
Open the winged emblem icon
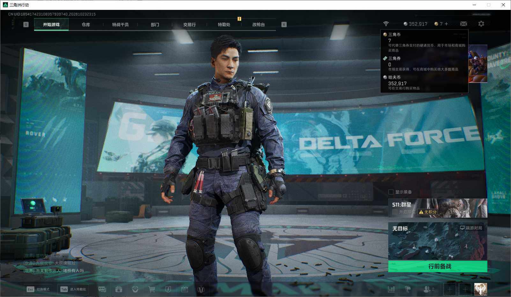[x=201, y=289]
